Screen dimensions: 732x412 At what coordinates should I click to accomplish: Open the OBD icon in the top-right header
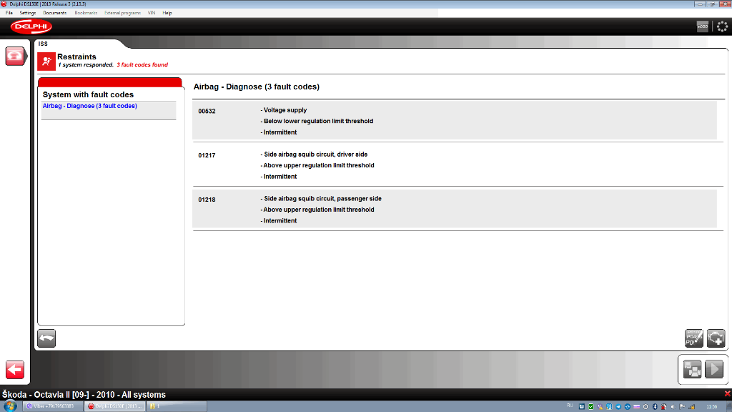pyautogui.click(x=702, y=26)
